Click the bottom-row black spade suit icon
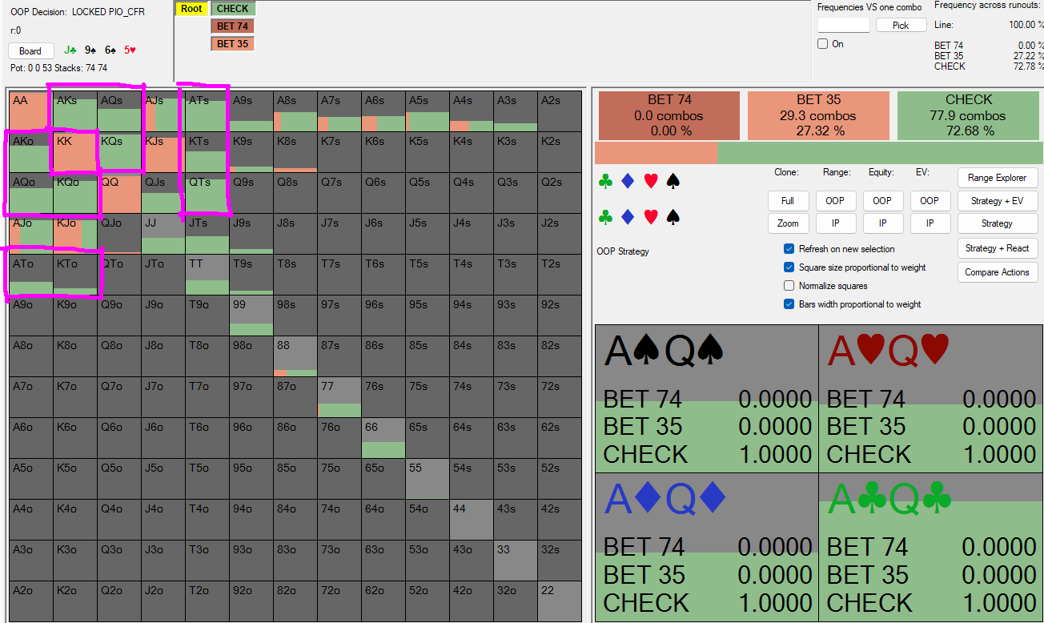The image size is (1044, 623). point(673,217)
